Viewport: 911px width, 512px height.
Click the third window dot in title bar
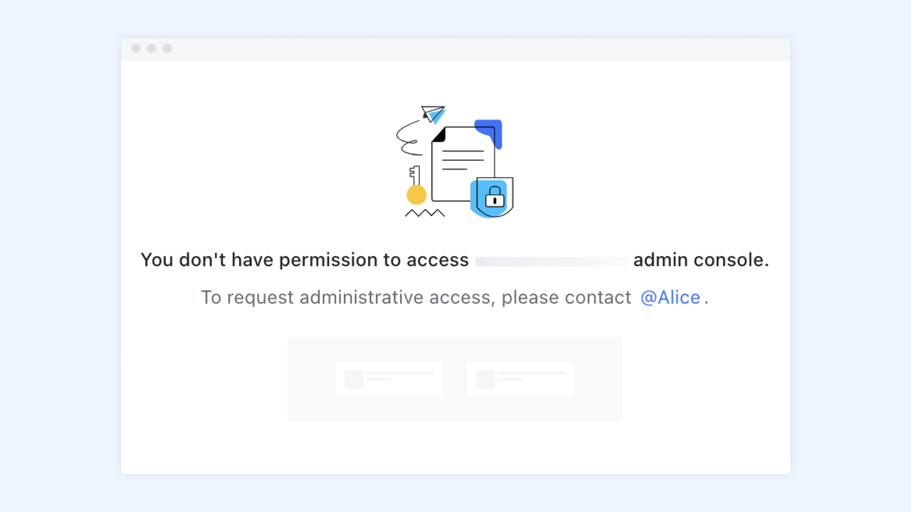167,48
